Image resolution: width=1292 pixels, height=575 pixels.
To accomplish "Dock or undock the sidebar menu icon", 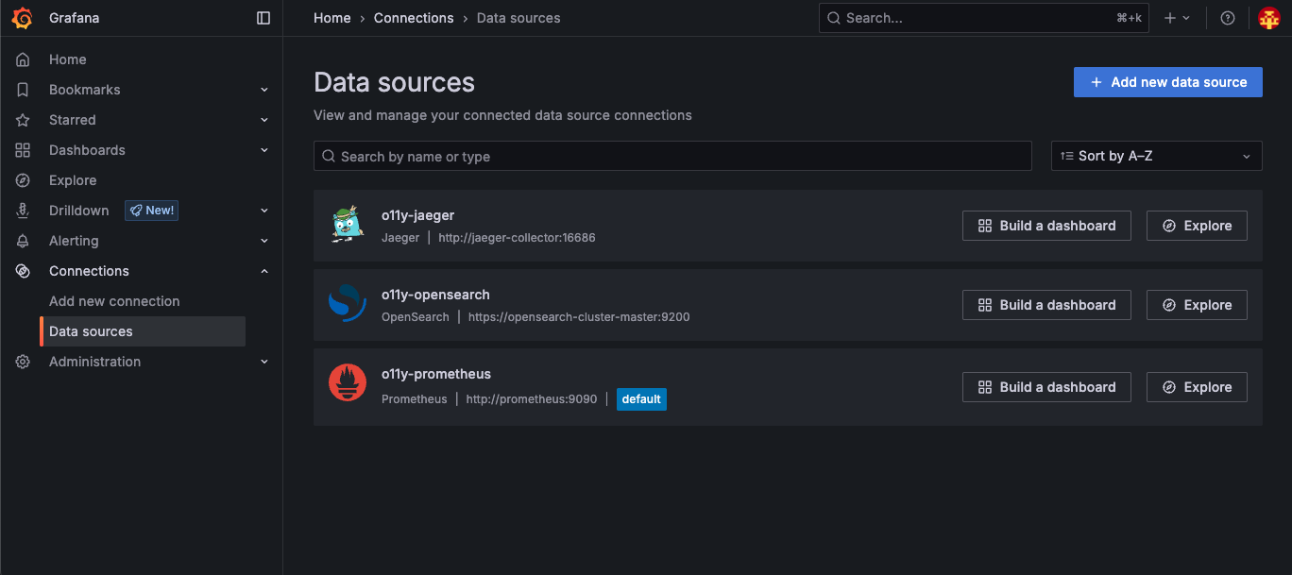I will pyautogui.click(x=263, y=18).
